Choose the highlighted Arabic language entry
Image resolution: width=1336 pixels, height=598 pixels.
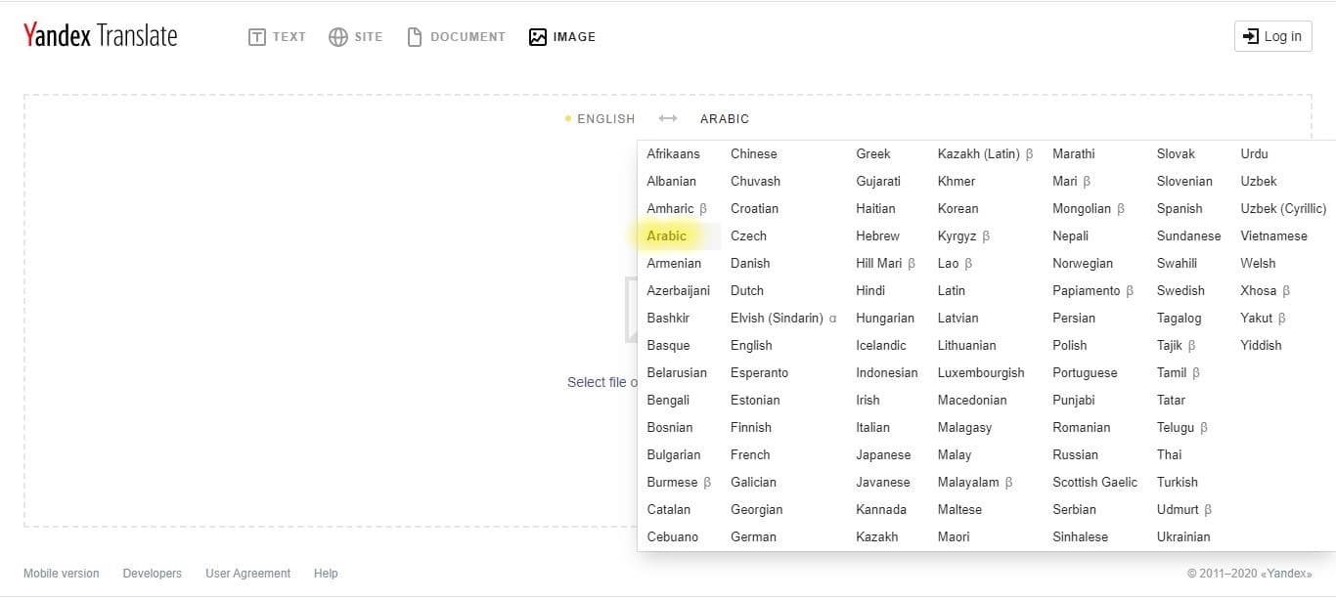(667, 235)
